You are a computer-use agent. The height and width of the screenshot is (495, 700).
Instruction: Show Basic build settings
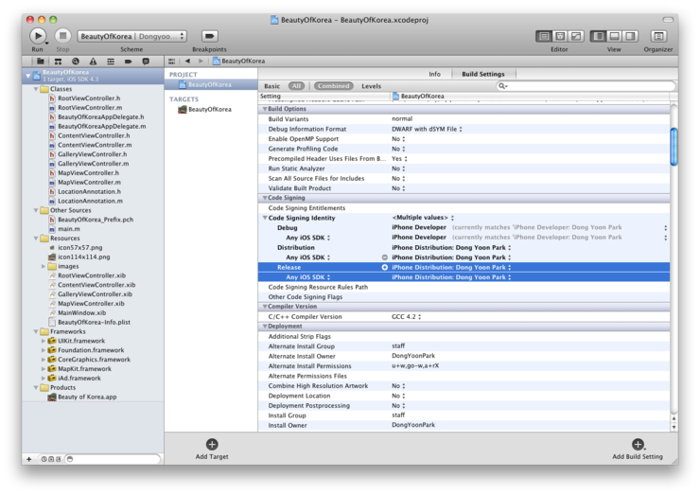(271, 86)
